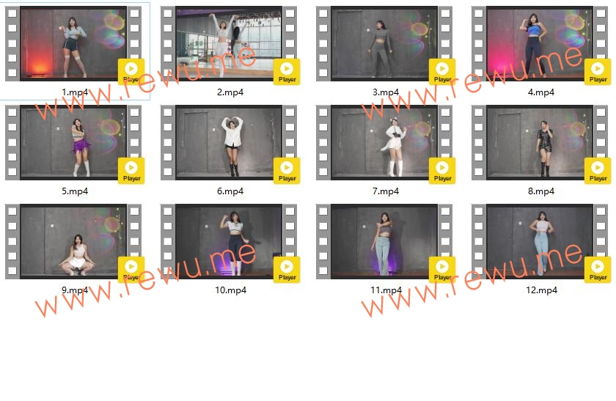The width and height of the screenshot is (616, 401).
Task: Click the yellow Player icon on 2.mp4
Action: (x=287, y=72)
